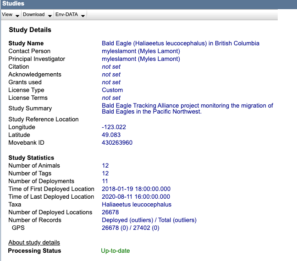This screenshot has height=261, width=297.
Task: Click the GPS record count value
Action: pos(130,228)
